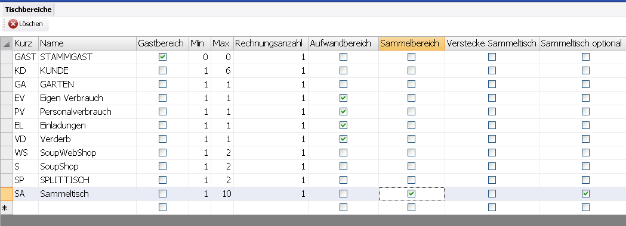
Task: Uncheck Sammelbereich for Sammeltisch row
Action: pyautogui.click(x=412, y=194)
